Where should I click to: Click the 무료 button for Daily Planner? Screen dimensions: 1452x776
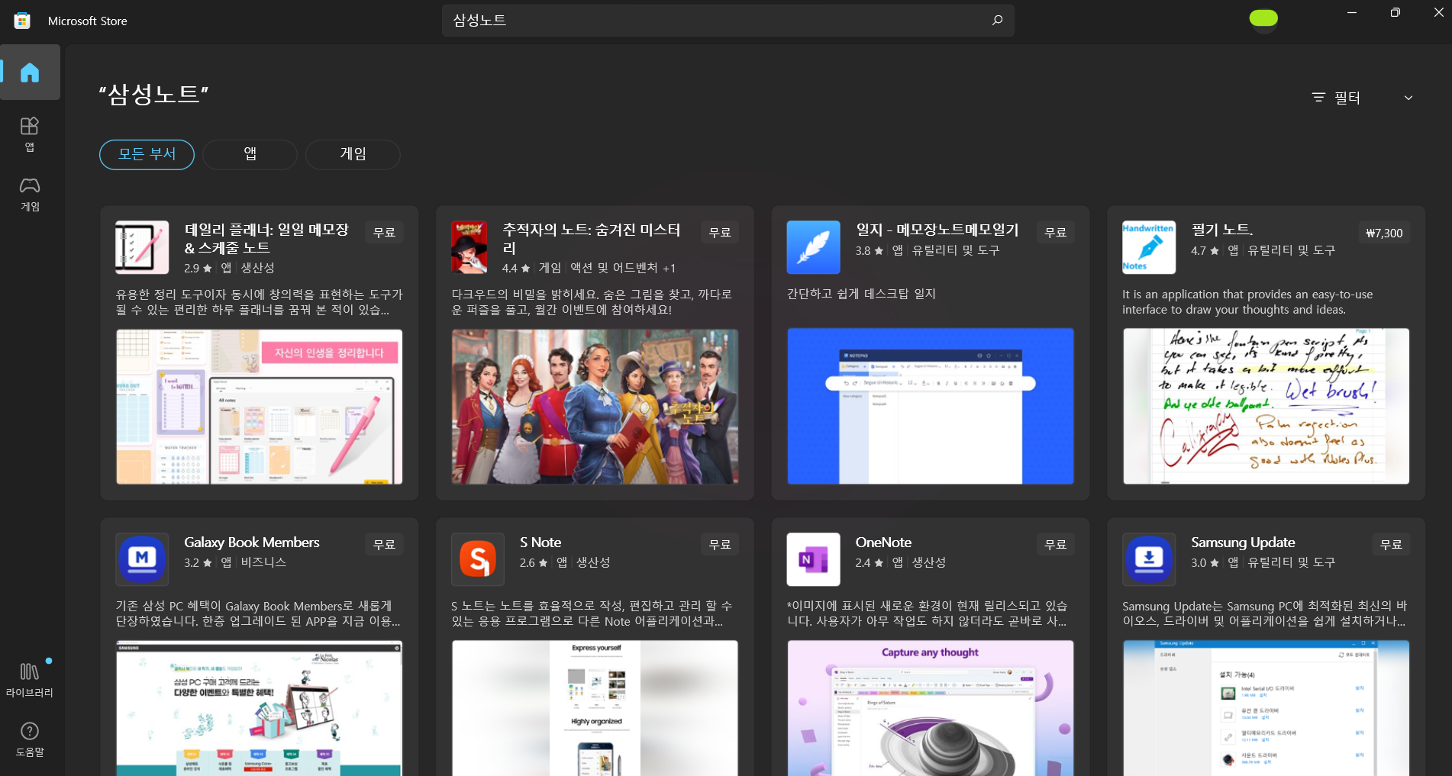384,232
